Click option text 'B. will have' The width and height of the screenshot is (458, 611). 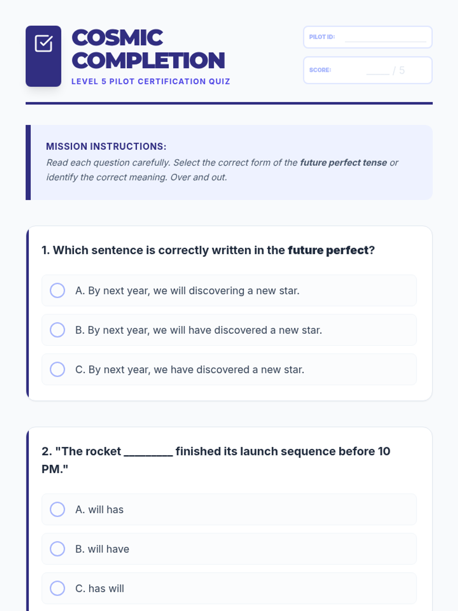click(x=102, y=549)
